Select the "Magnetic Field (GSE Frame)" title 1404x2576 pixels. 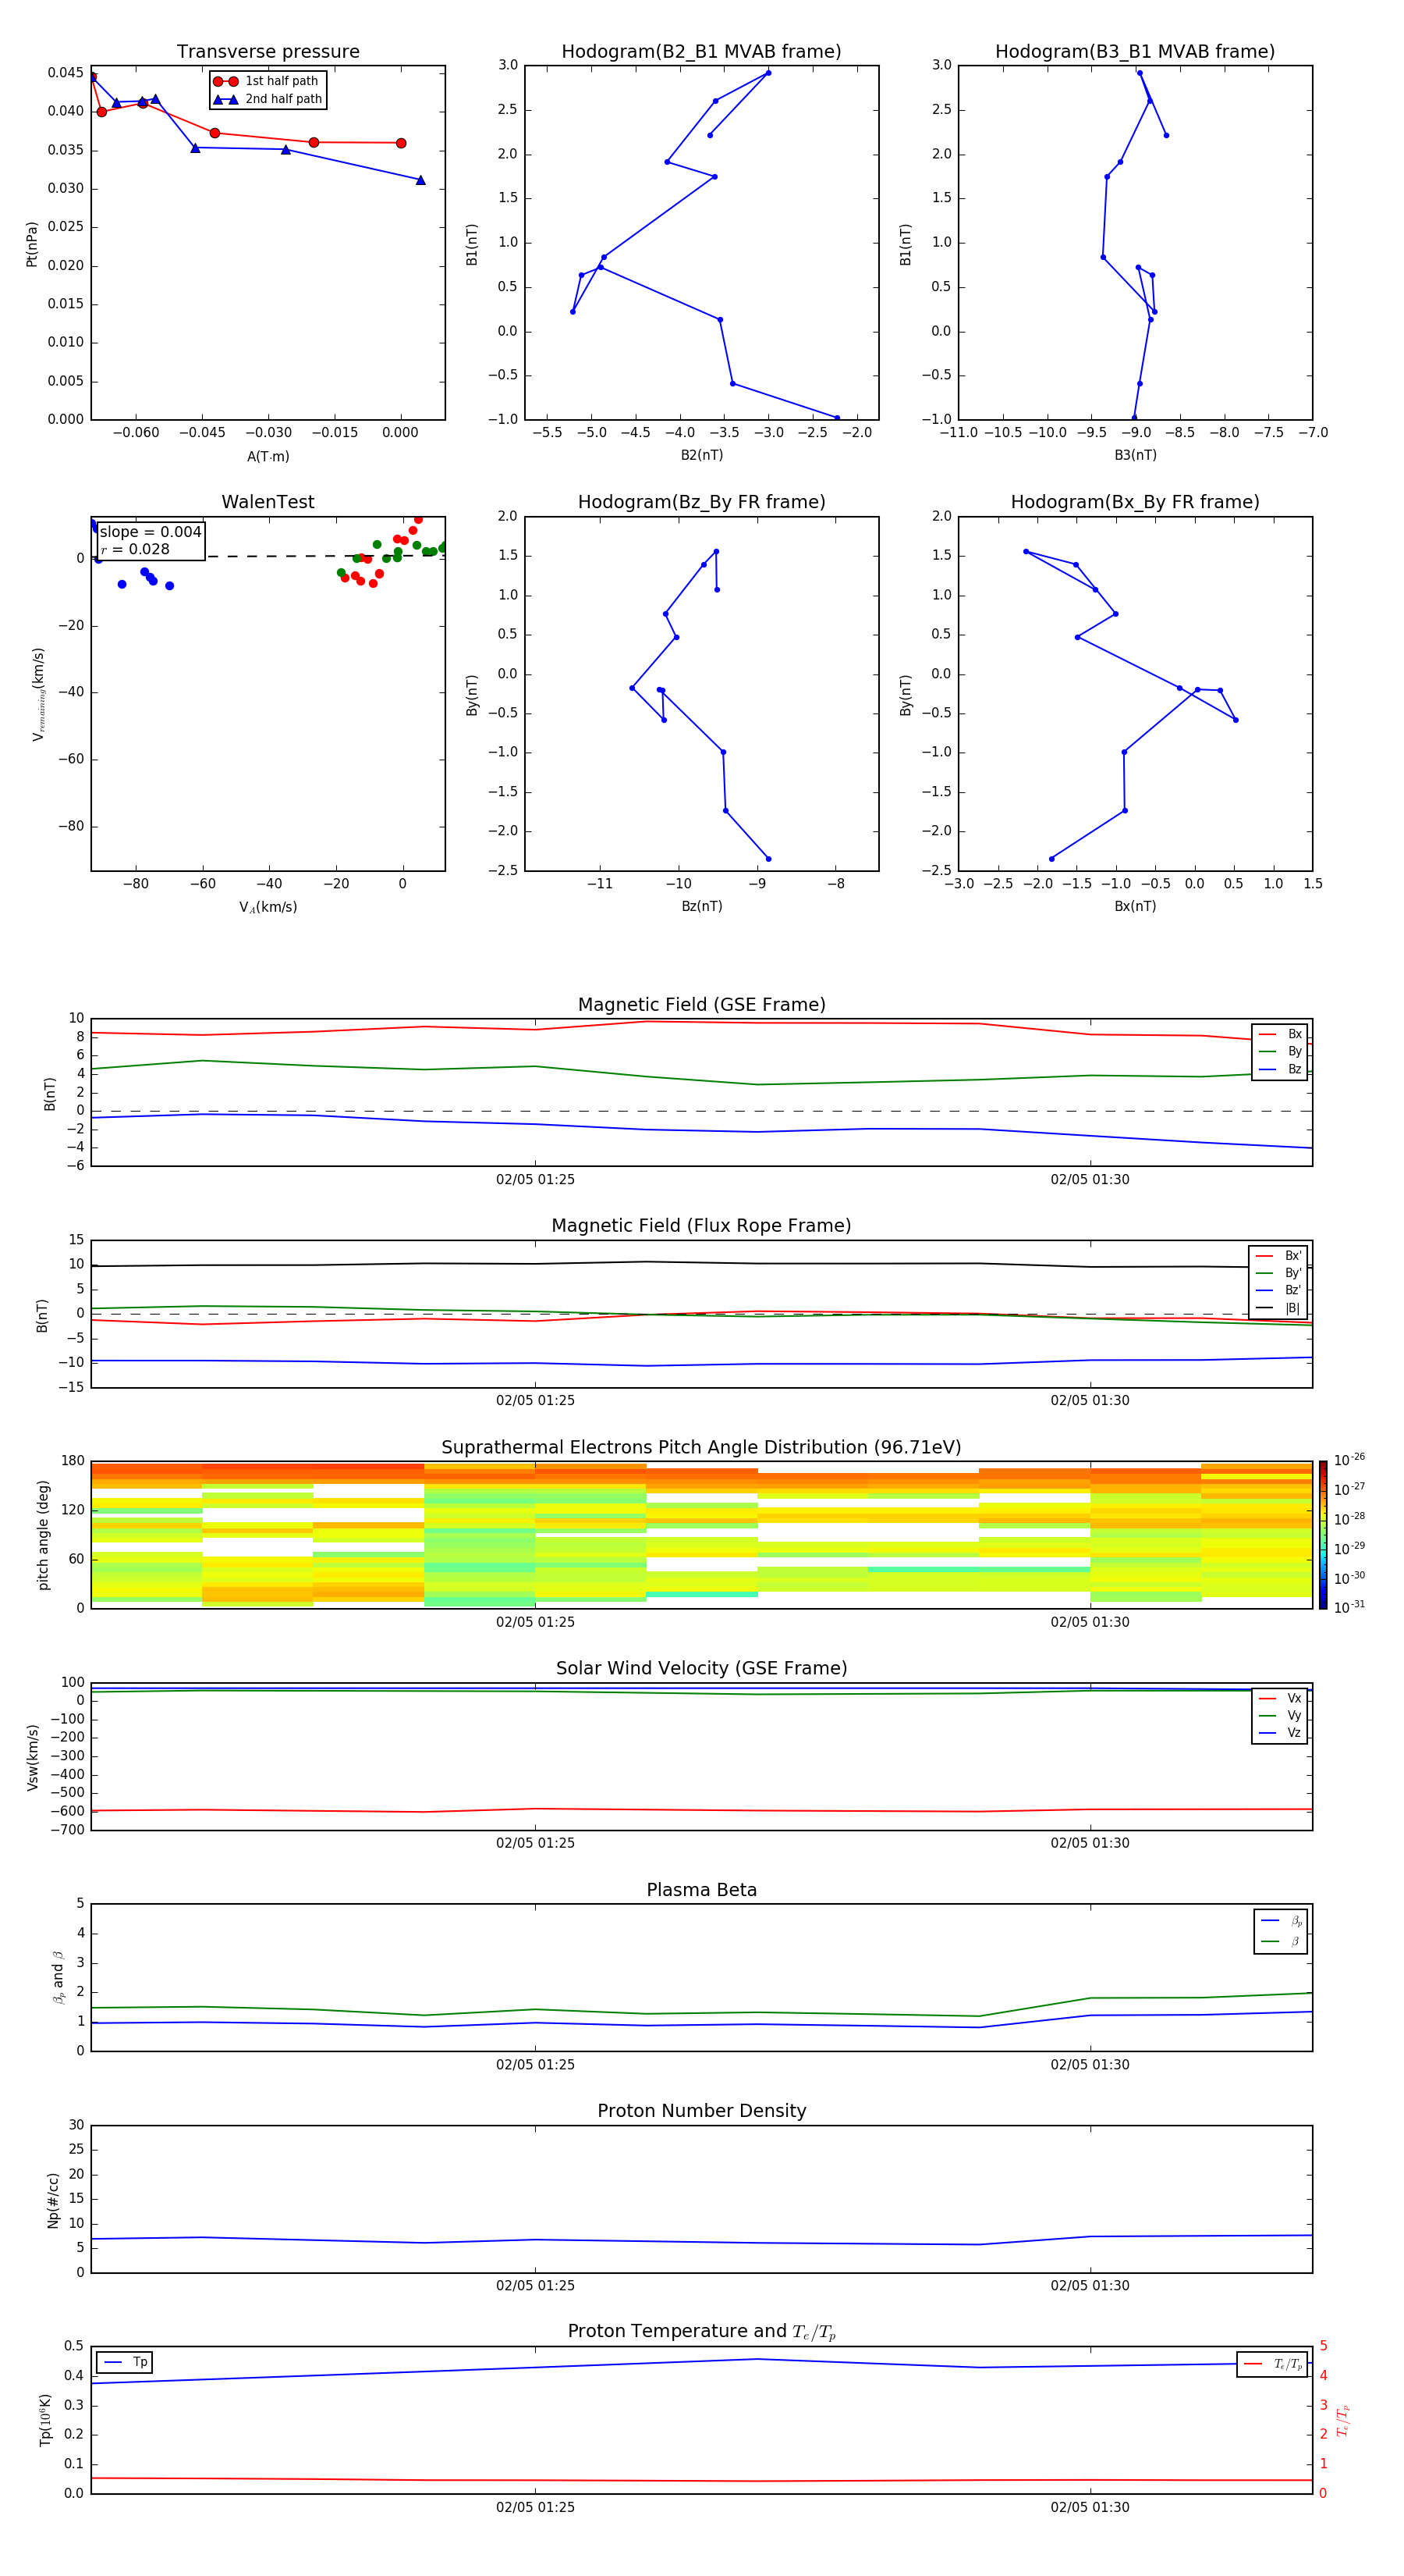[x=701, y=1005]
